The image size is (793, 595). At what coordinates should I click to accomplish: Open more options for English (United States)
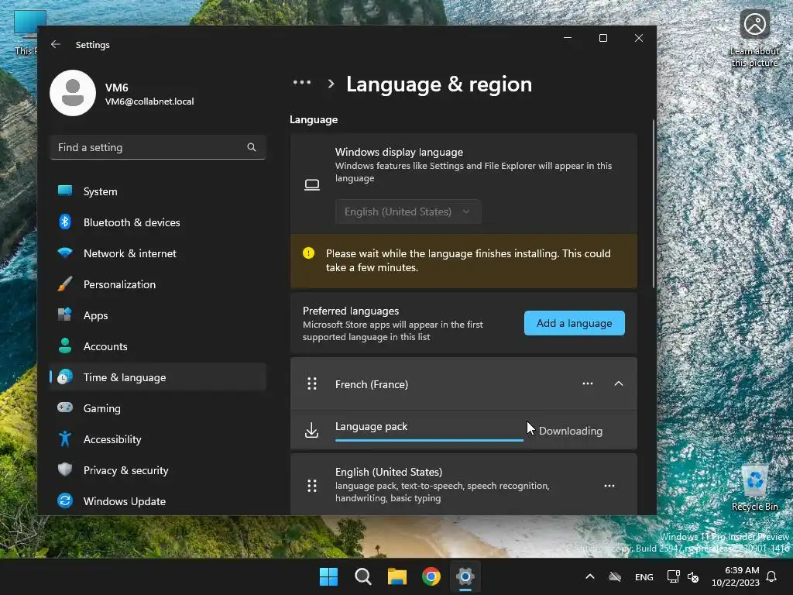click(609, 486)
